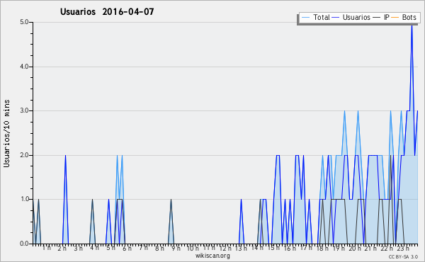Image resolution: width=425 pixels, height=262 pixels.
Task: Click the '11 h' x-axis label
Action: pyautogui.click(x=209, y=248)
